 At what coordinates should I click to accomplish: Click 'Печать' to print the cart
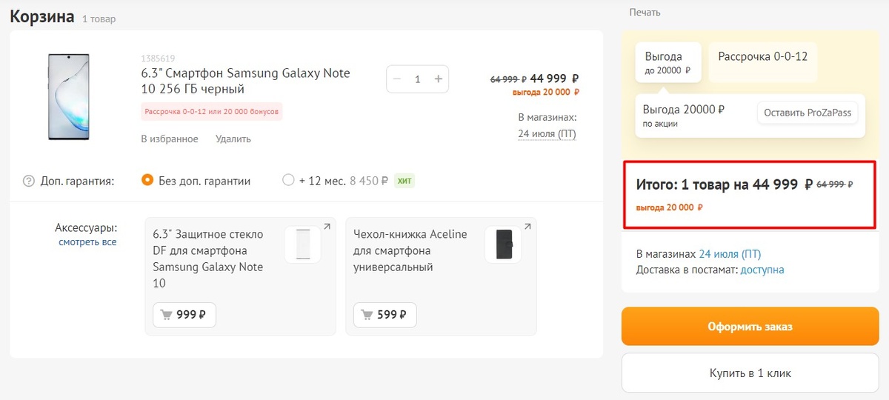tap(645, 13)
